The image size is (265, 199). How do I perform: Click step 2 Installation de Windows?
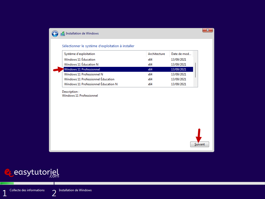click(x=75, y=190)
